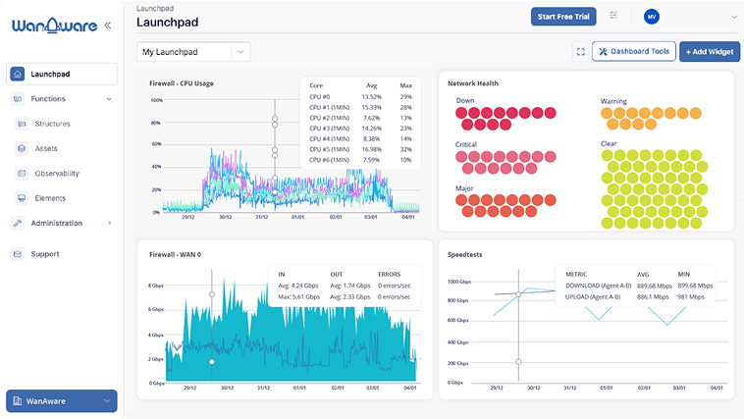Click the Observability icon

coord(22,174)
